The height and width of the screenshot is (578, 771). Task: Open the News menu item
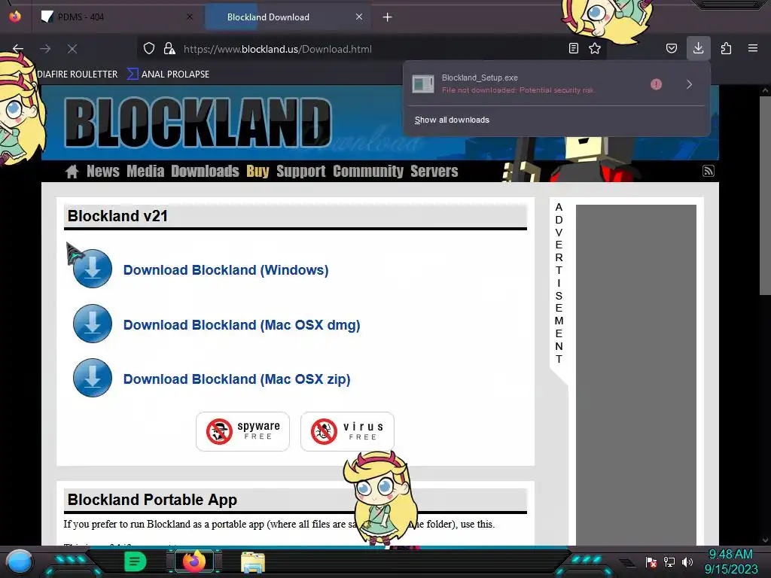[102, 171]
